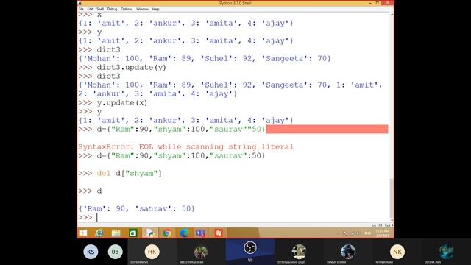471x265 pixels.
Task: Click the Windows Start button
Action: tap(83, 233)
